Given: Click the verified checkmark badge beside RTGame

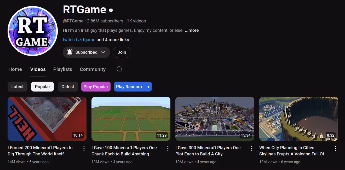Looking at the screenshot, I should (111, 10).
